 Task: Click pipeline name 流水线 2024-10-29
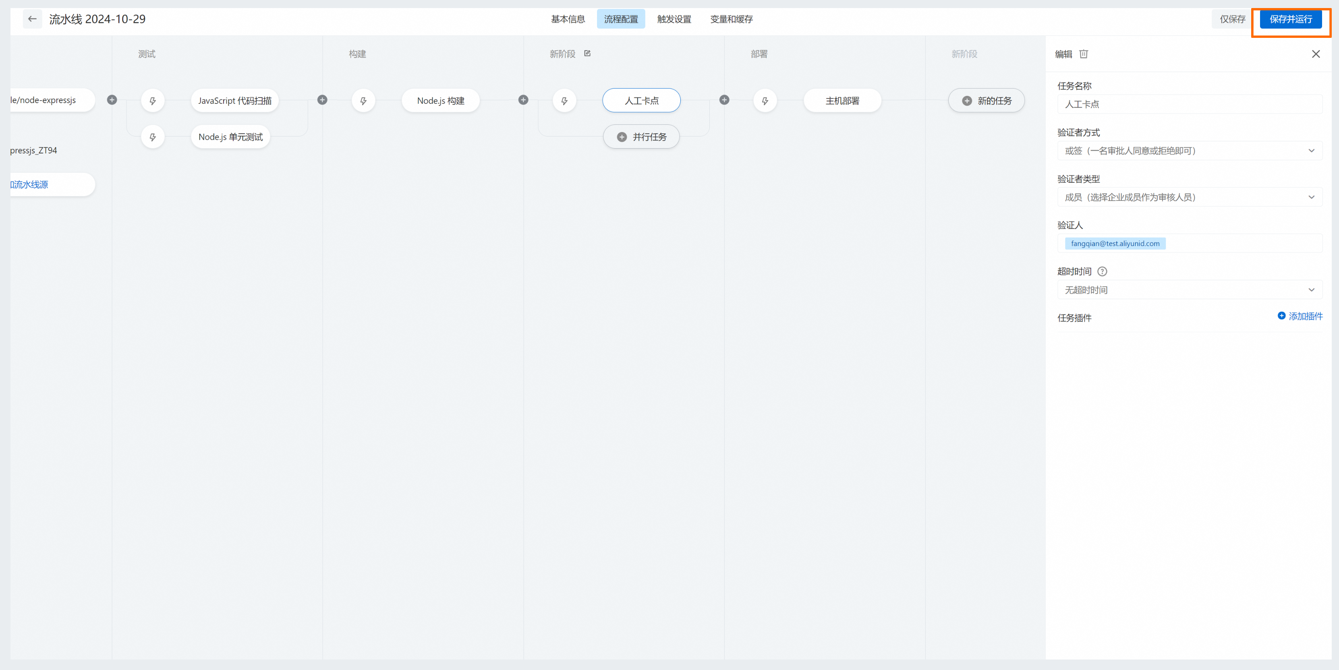tap(97, 19)
